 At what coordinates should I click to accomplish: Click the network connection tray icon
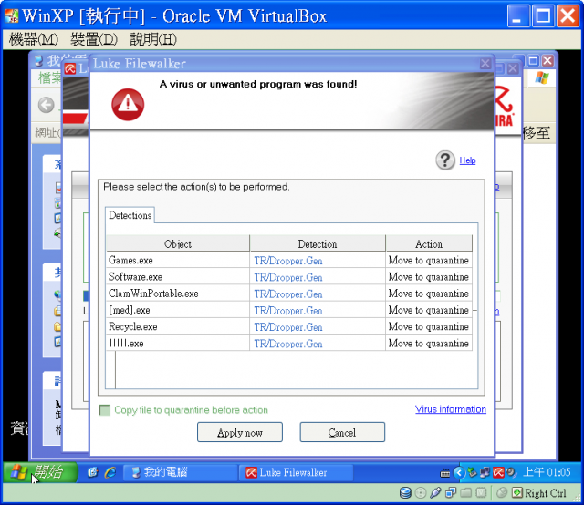pos(485,472)
